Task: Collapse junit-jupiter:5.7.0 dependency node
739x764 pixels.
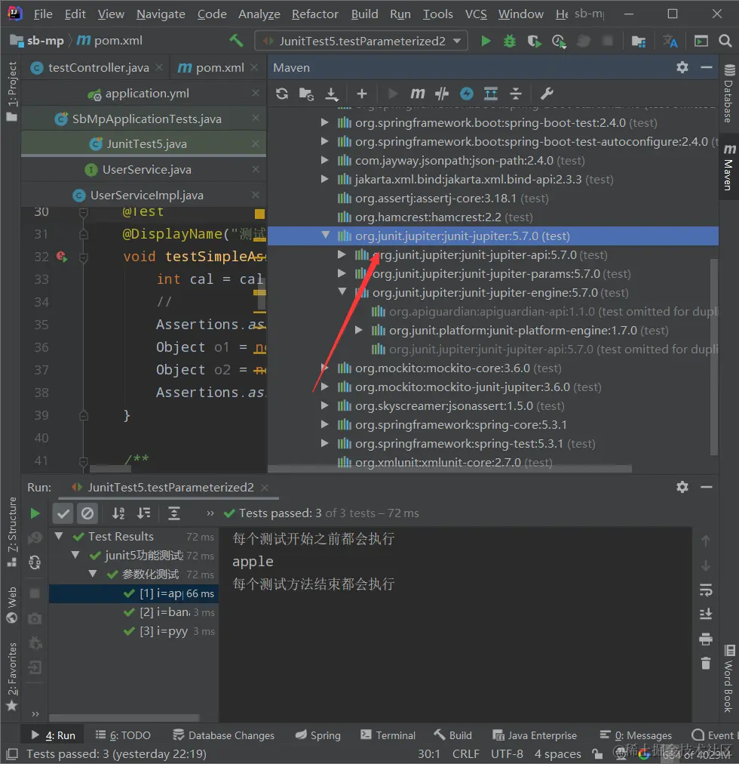Action: coord(326,236)
